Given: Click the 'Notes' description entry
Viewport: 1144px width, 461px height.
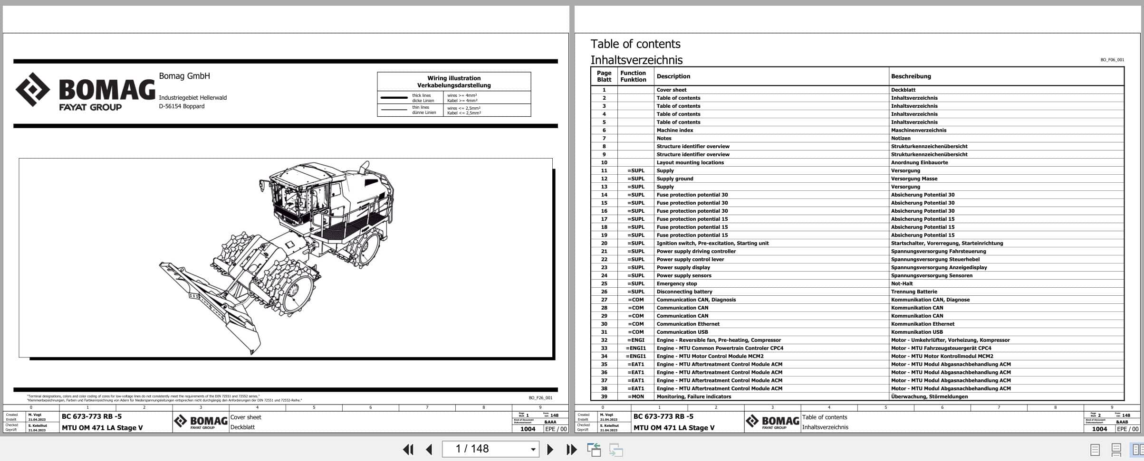Looking at the screenshot, I should pyautogui.click(x=664, y=138).
